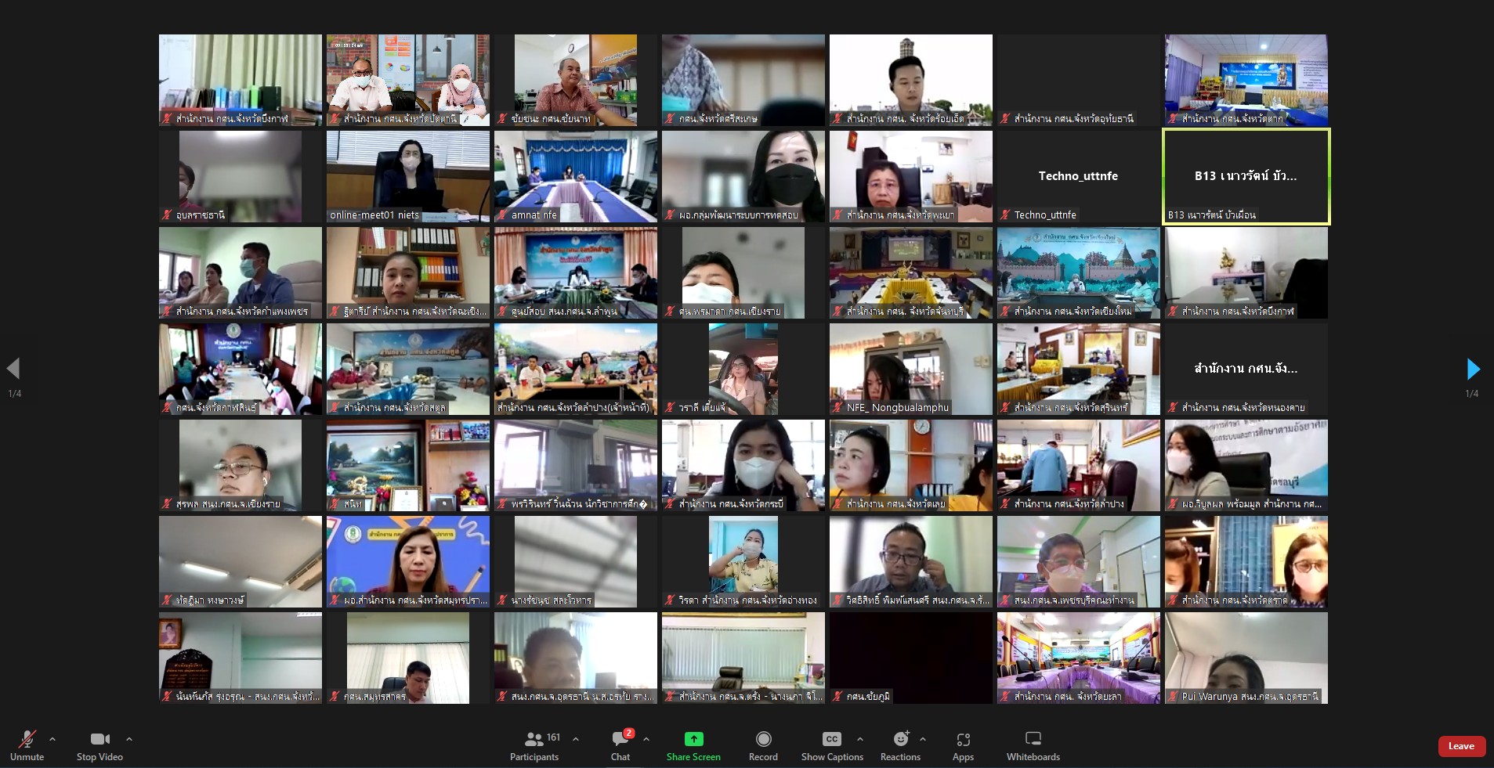Open Whiteboards
This screenshot has width=1494, height=768.
pos(1033,745)
